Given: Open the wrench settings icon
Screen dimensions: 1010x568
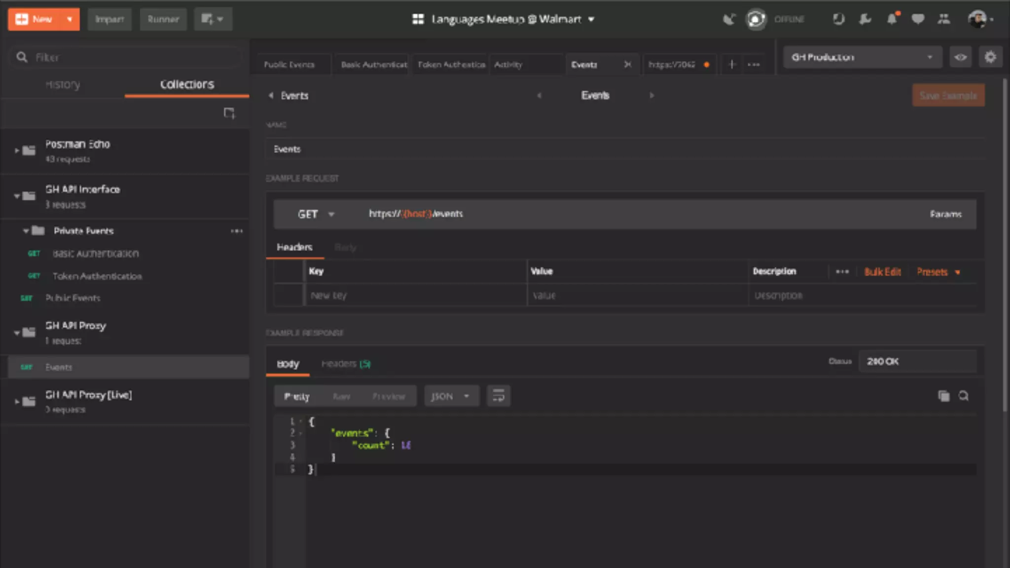Looking at the screenshot, I should (x=865, y=19).
